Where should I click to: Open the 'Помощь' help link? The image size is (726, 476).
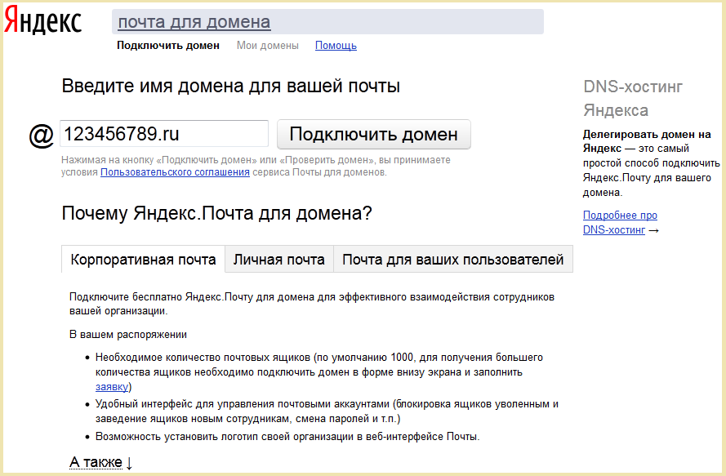(336, 46)
